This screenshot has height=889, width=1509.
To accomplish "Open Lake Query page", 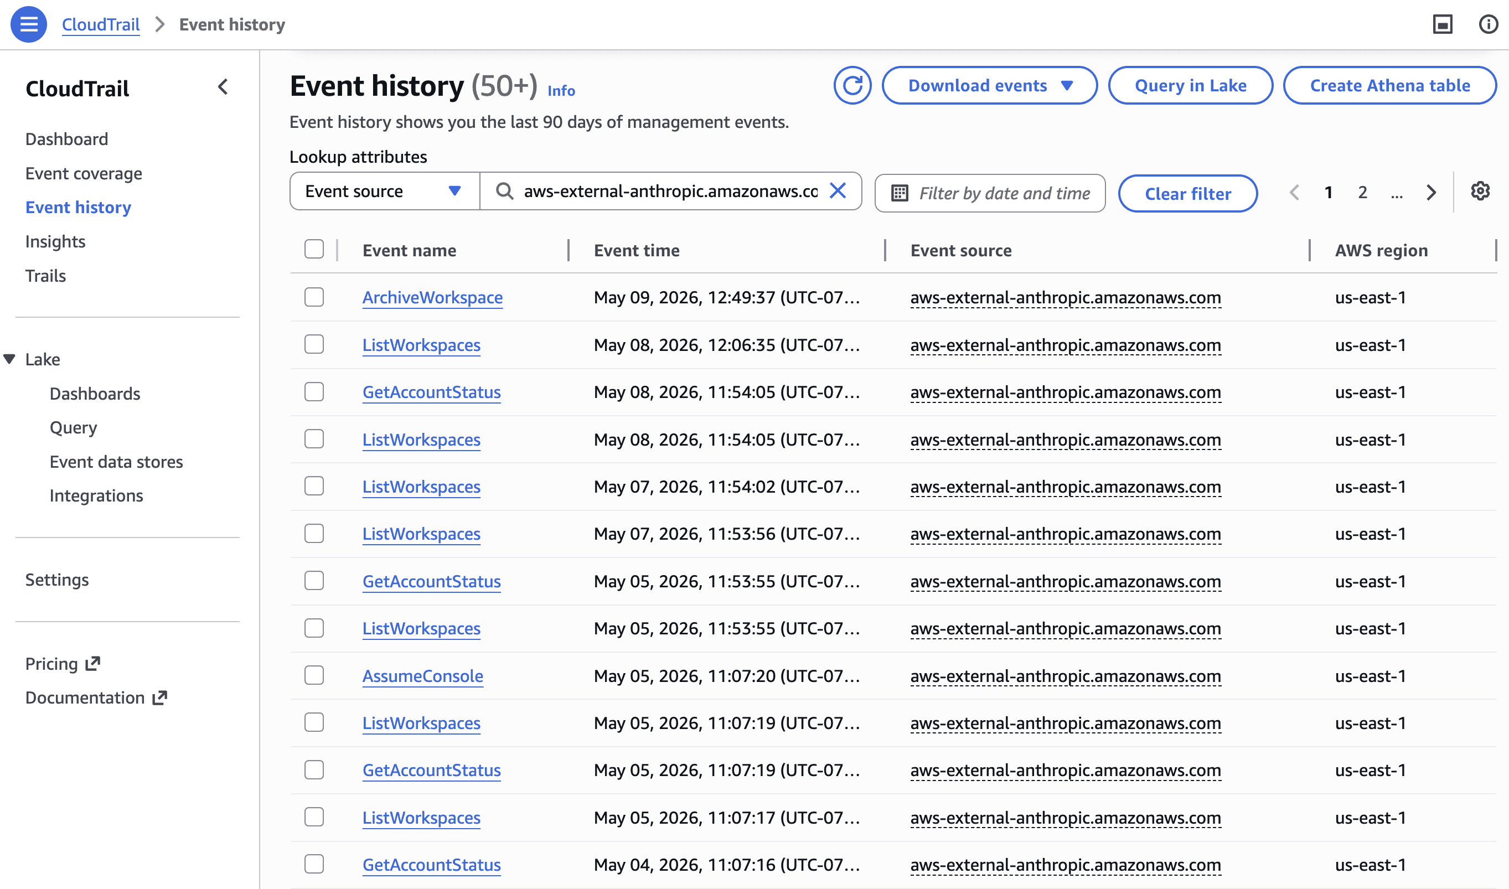I will pyautogui.click(x=73, y=428).
